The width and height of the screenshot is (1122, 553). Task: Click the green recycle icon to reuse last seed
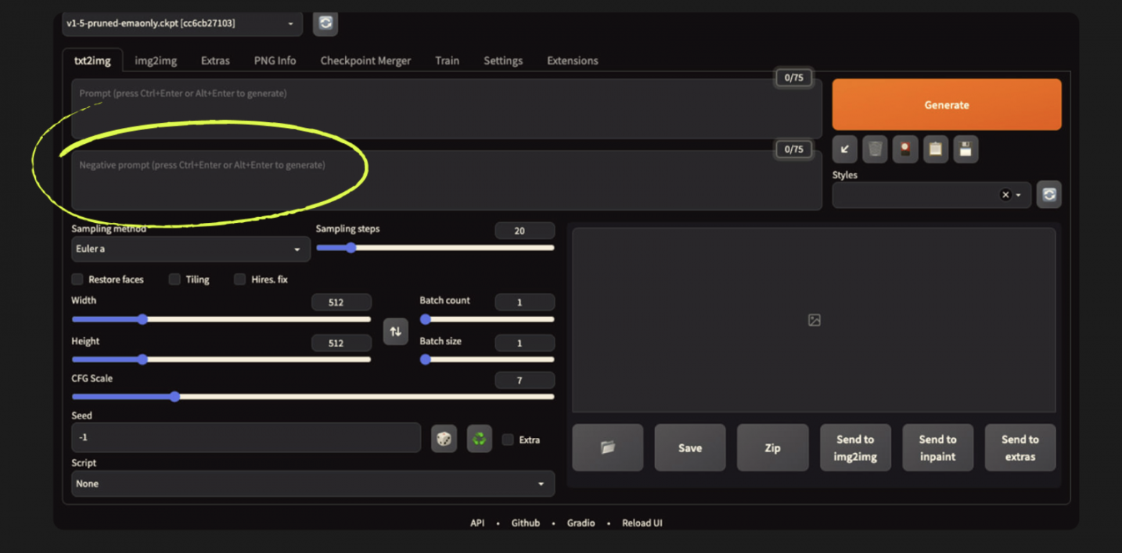tap(479, 439)
